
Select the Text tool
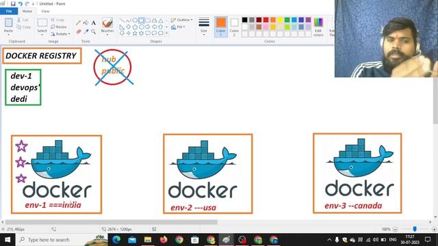(94, 23)
